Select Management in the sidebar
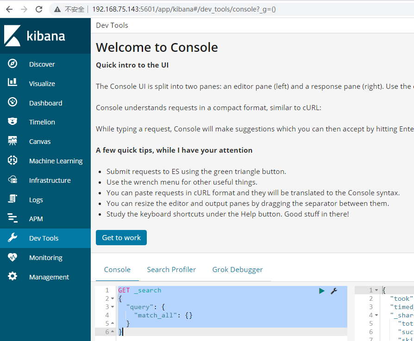This screenshot has height=341, width=414. [49, 277]
